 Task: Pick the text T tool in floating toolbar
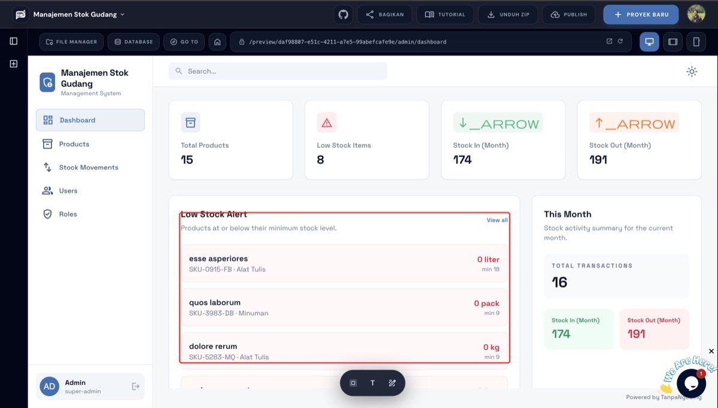(x=372, y=383)
